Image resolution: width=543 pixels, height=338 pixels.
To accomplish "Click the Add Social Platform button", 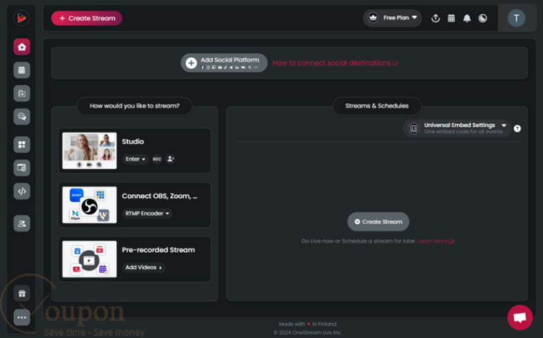I will pos(224,63).
